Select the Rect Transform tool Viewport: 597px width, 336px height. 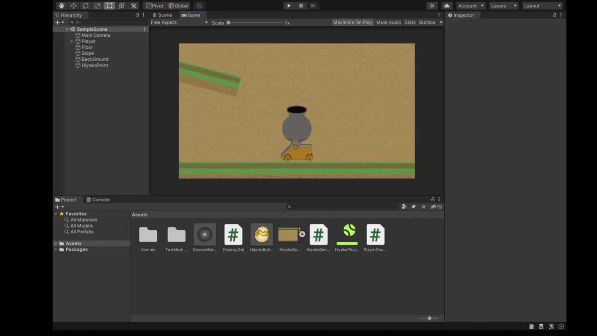[109, 5]
